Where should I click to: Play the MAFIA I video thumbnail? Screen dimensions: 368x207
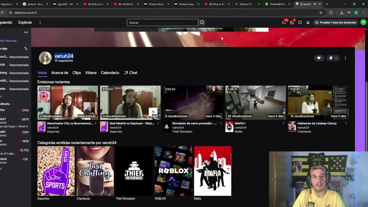[x=256, y=102]
